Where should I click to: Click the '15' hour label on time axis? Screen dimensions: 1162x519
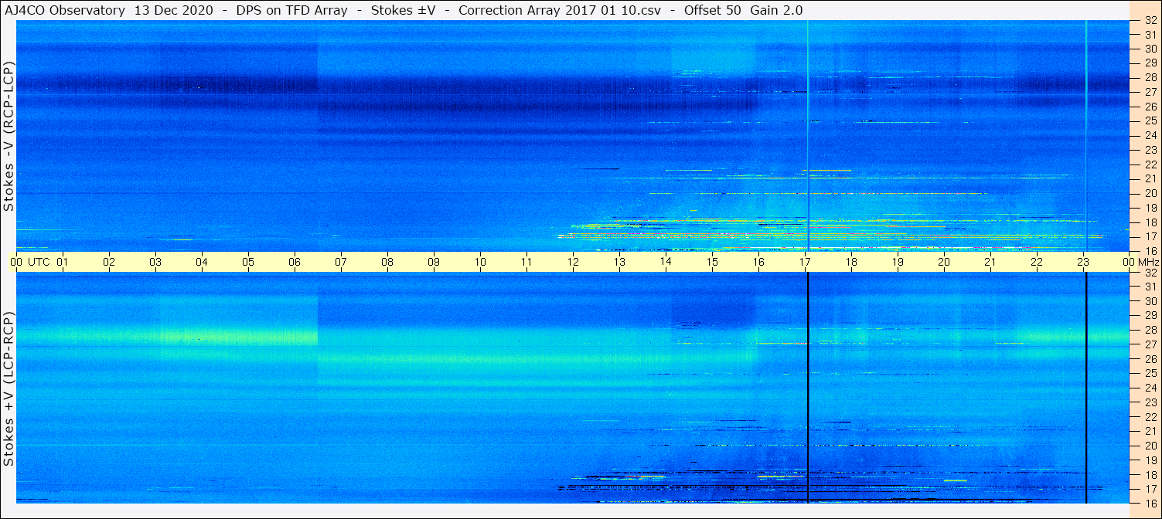(x=712, y=262)
